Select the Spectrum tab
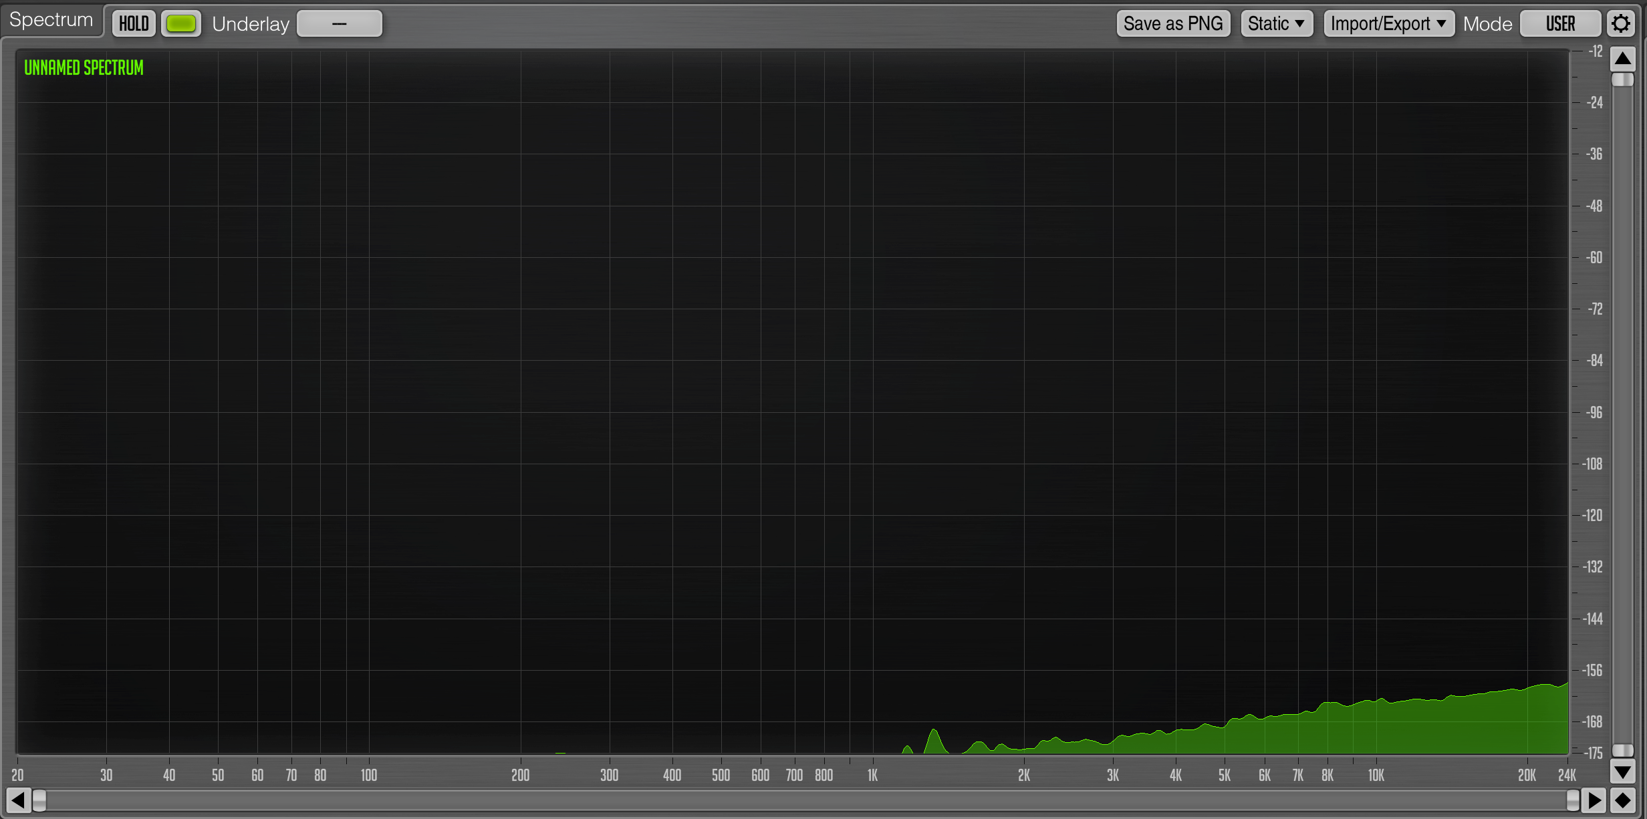The image size is (1647, 819). click(x=51, y=20)
